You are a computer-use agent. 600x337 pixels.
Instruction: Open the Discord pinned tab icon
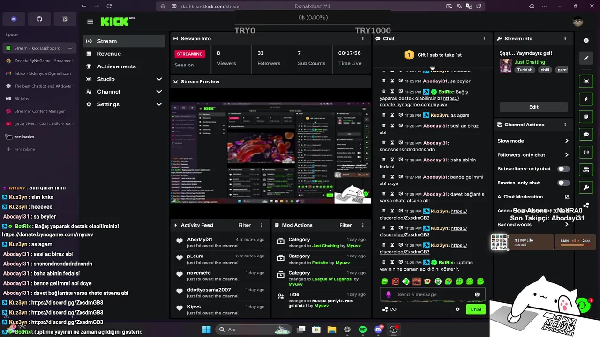[14, 19]
